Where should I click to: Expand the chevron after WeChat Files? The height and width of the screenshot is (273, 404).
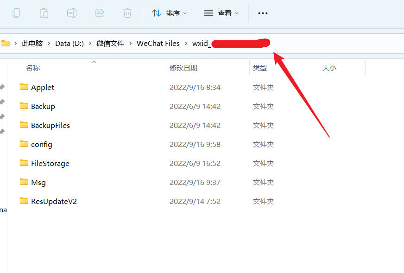point(186,44)
